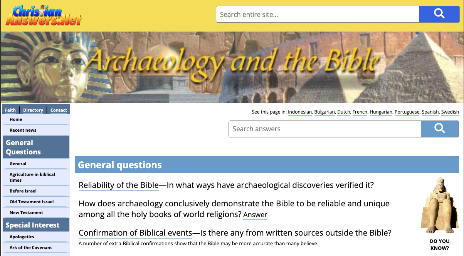Select 'Ark of the Covenant' sidebar item

31,248
